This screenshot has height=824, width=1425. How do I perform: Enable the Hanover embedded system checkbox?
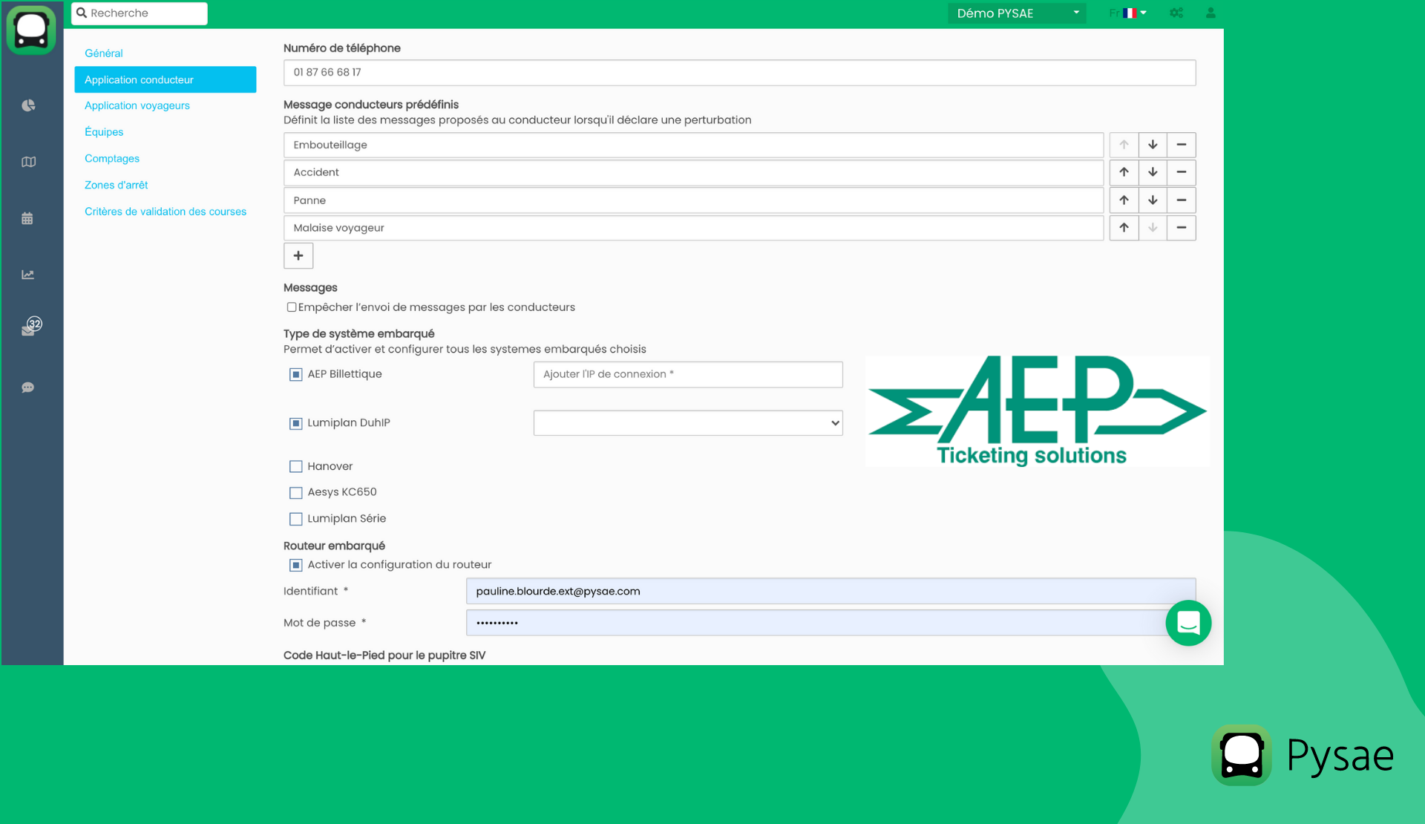pos(296,466)
